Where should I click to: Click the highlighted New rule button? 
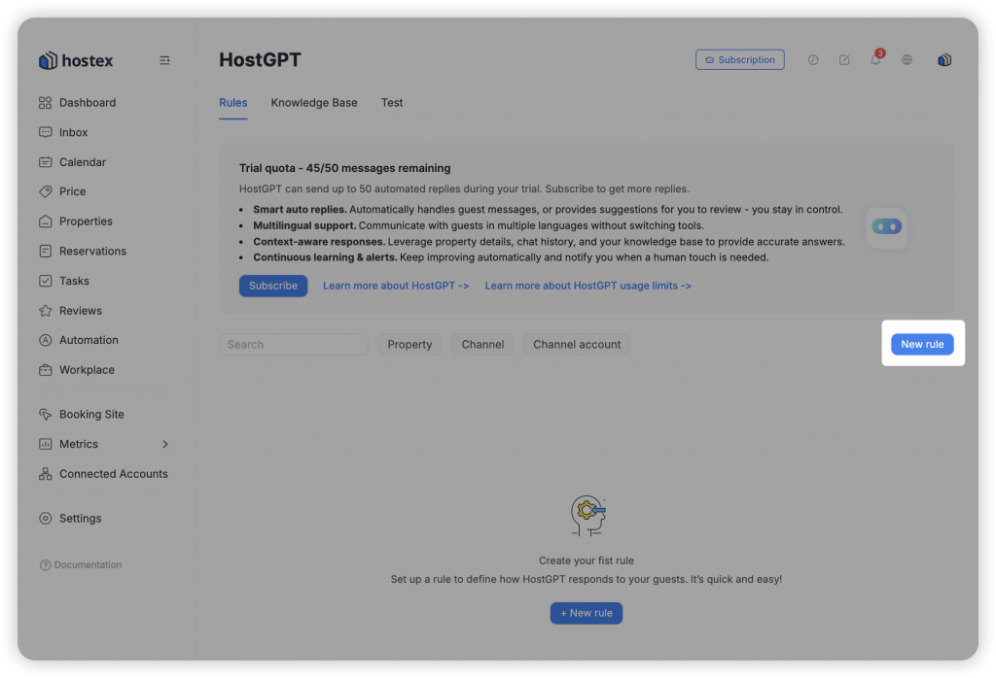pyautogui.click(x=922, y=345)
